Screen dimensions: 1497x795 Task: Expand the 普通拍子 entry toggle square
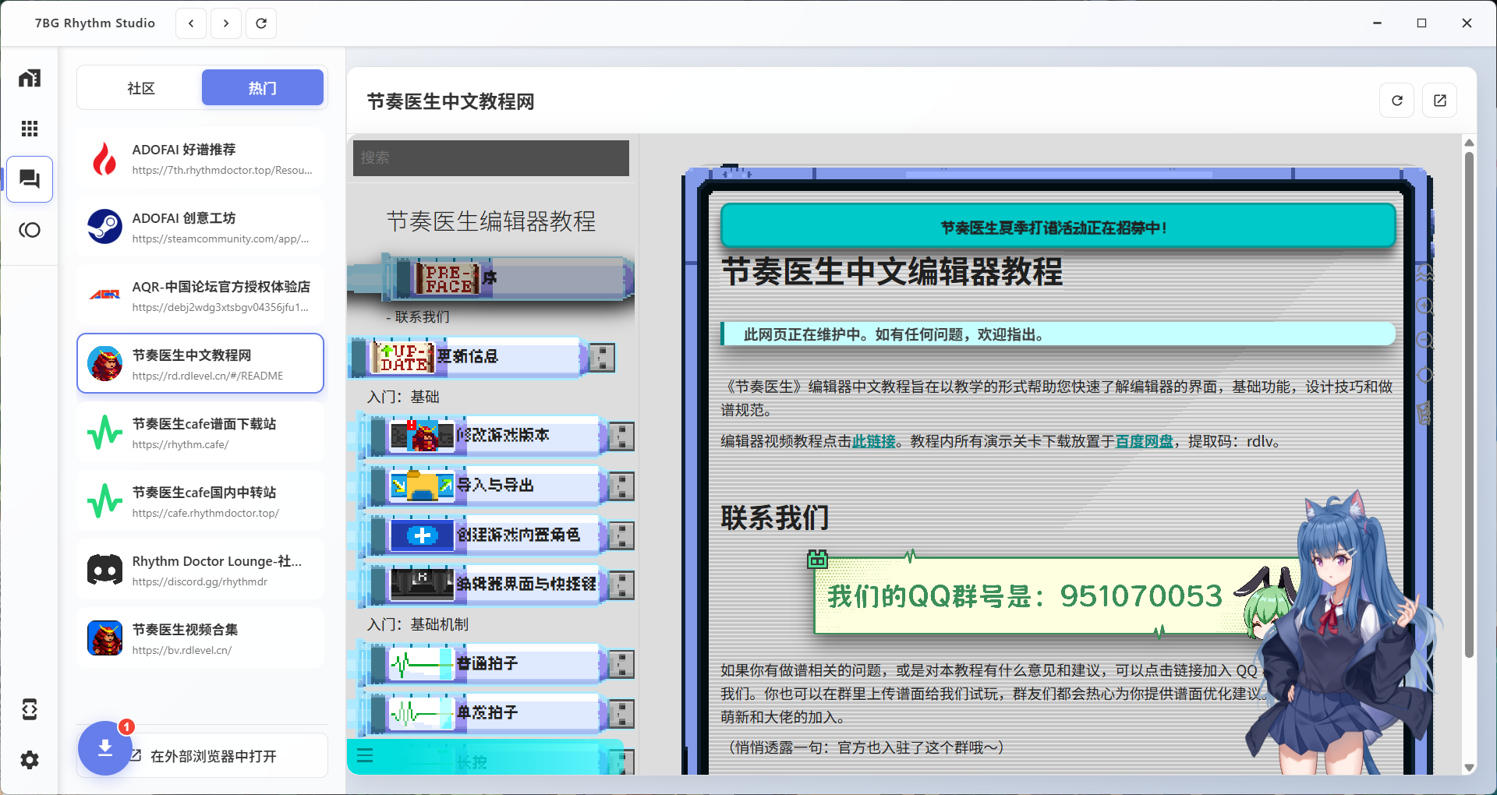[x=620, y=664]
